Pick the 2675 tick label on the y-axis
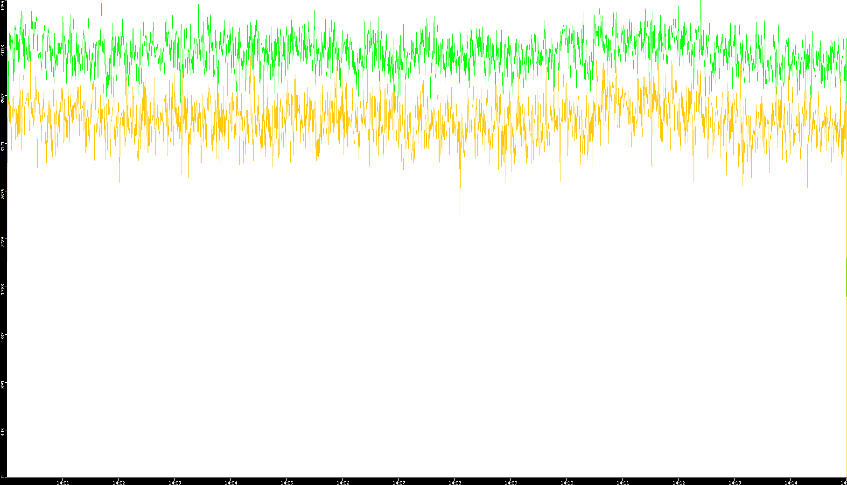Screen dimensions: 847x485 pyautogui.click(x=3, y=194)
